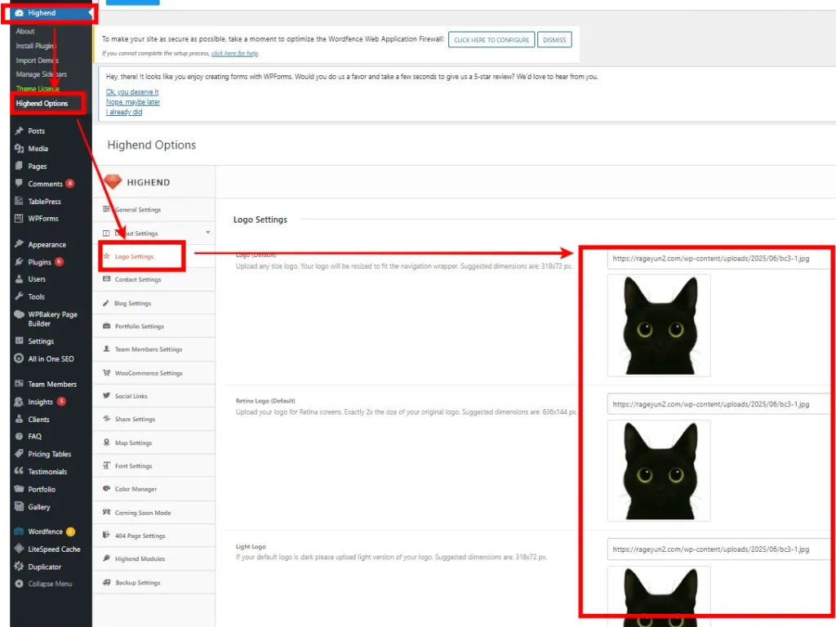Click the Duplicator gear icon
The image size is (836, 627).
coord(20,567)
